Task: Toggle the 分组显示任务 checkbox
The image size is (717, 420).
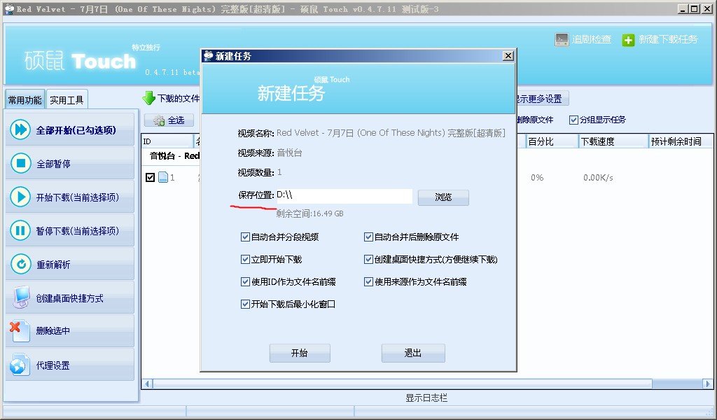Action: [x=574, y=120]
